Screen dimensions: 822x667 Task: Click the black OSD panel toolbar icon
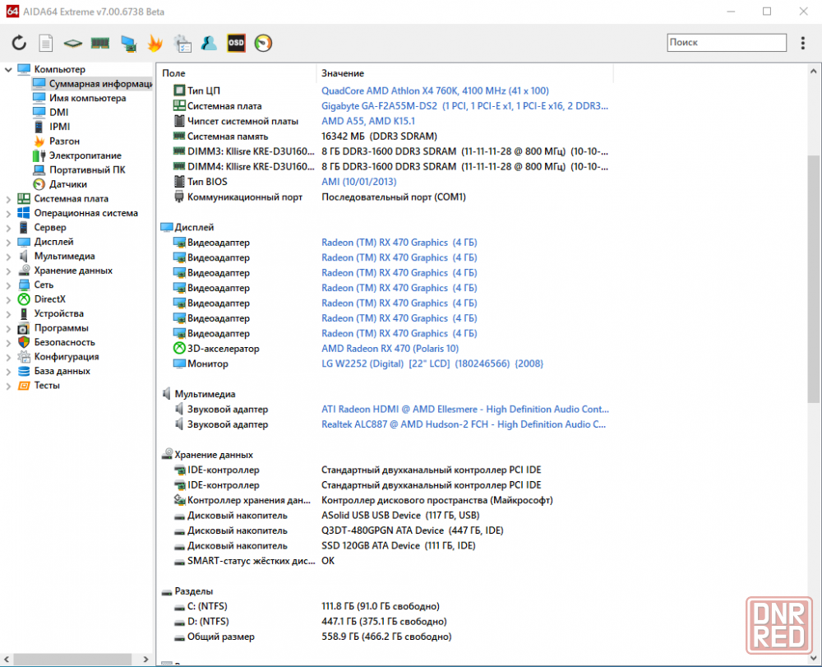coord(236,43)
